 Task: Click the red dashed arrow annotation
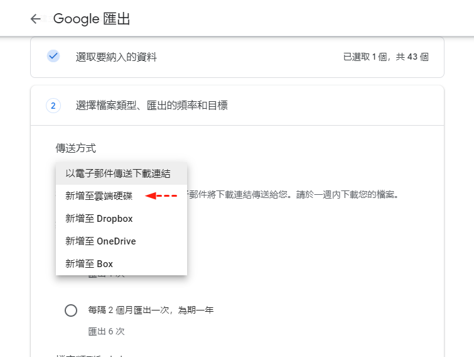pyautogui.click(x=161, y=196)
